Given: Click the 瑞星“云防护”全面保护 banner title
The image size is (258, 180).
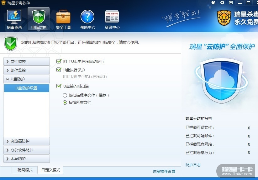Looking at the screenshot, I should [222, 47].
